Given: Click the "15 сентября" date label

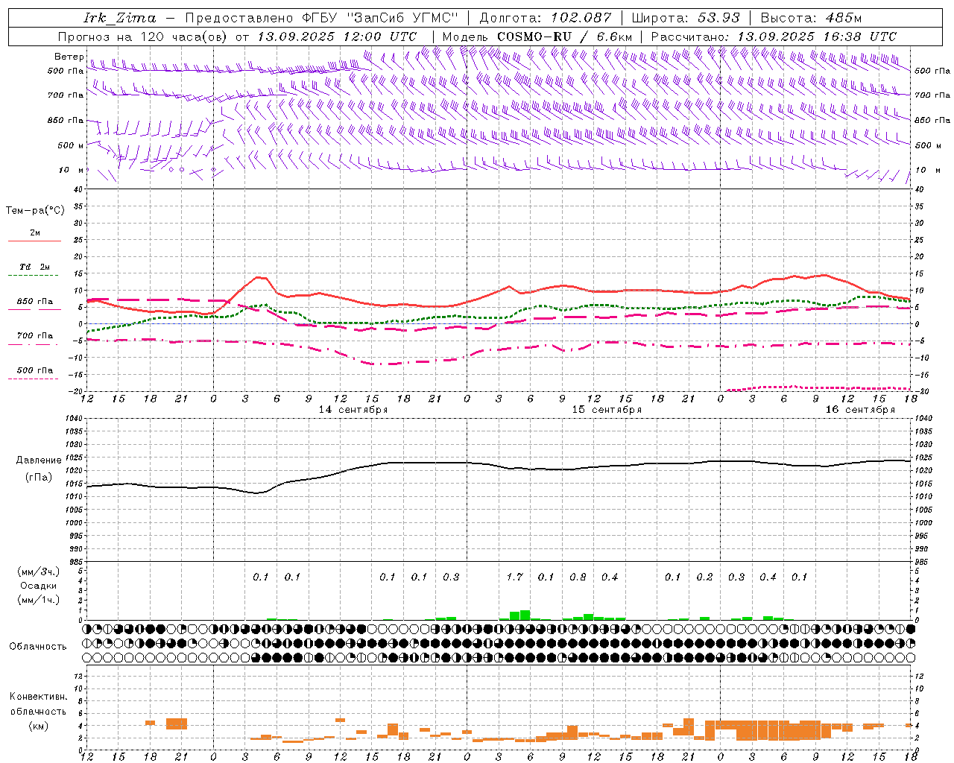Looking at the screenshot, I should point(607,410).
